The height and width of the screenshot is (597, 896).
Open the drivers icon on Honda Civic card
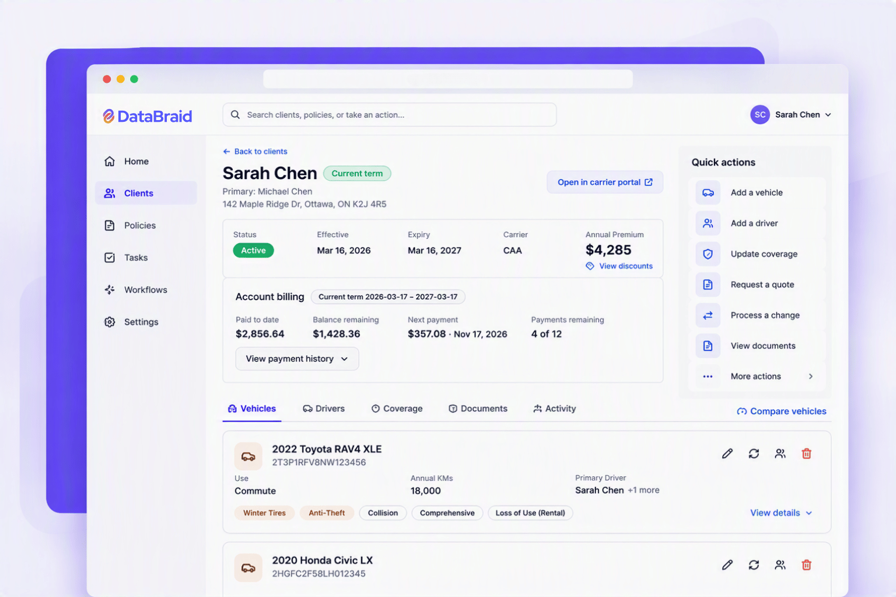(780, 565)
